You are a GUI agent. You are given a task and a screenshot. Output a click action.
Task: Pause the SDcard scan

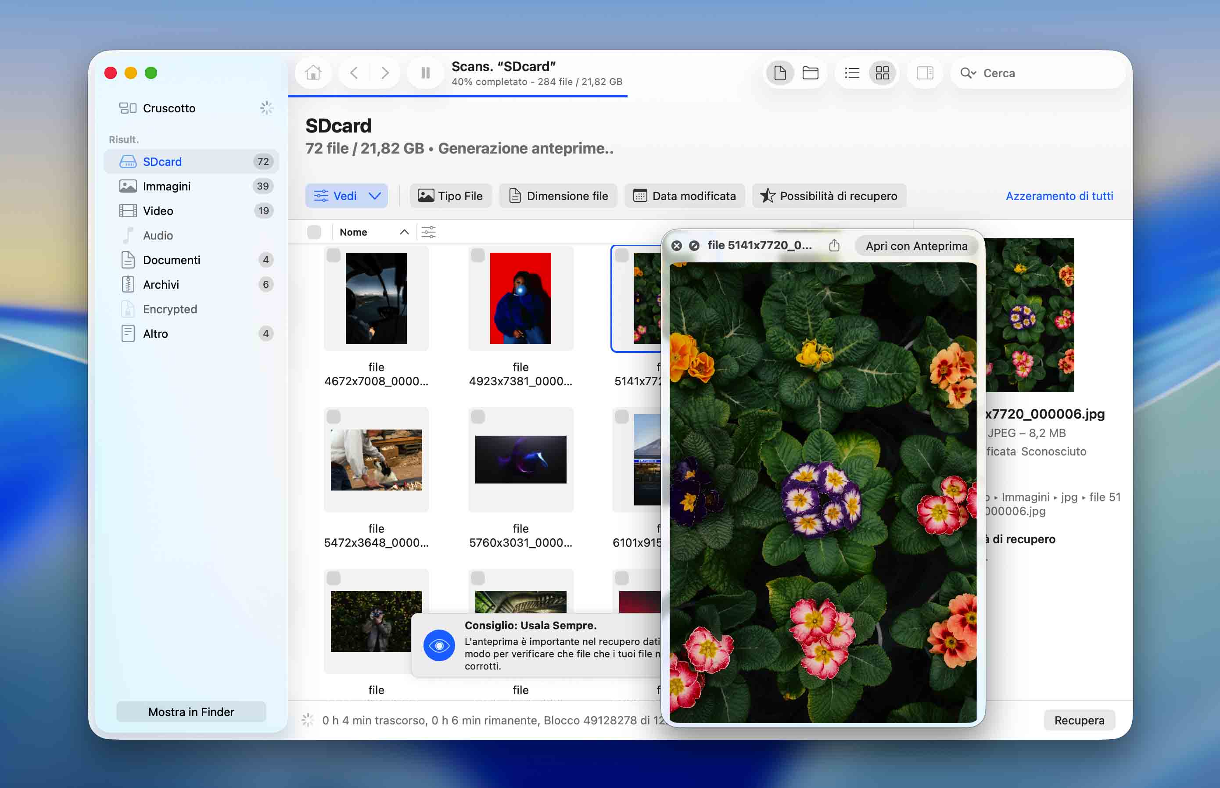[x=425, y=73]
